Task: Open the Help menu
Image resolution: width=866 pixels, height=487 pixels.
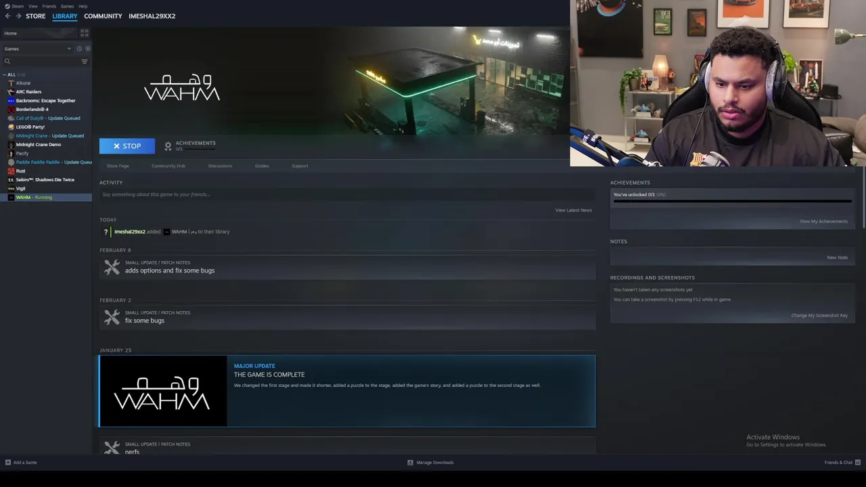Action: [x=83, y=6]
